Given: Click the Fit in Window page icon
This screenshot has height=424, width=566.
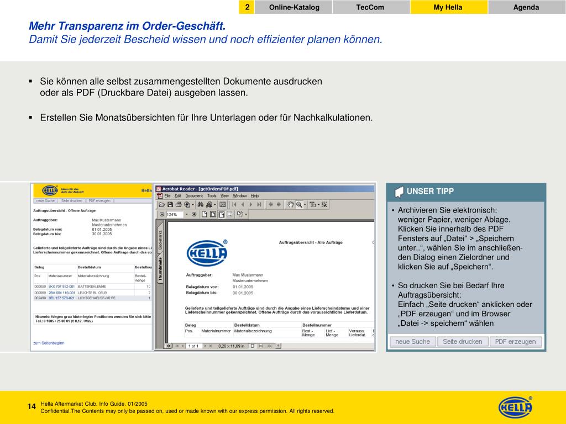Looking at the screenshot, I should (213, 214).
